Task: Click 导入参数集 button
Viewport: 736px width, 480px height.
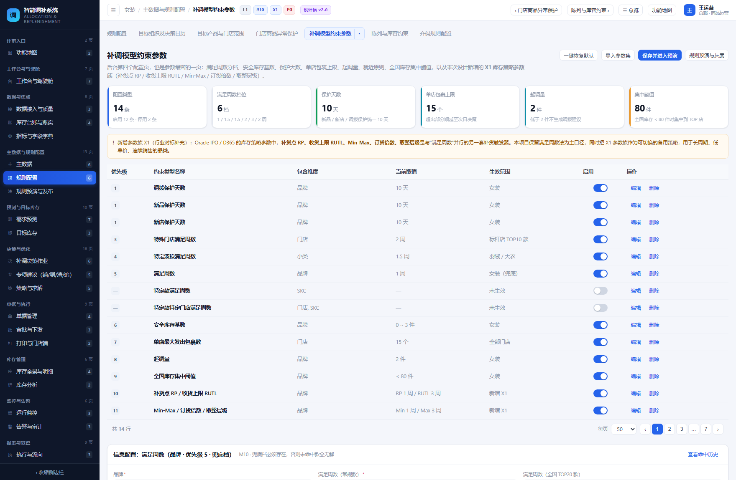Action: 618,56
